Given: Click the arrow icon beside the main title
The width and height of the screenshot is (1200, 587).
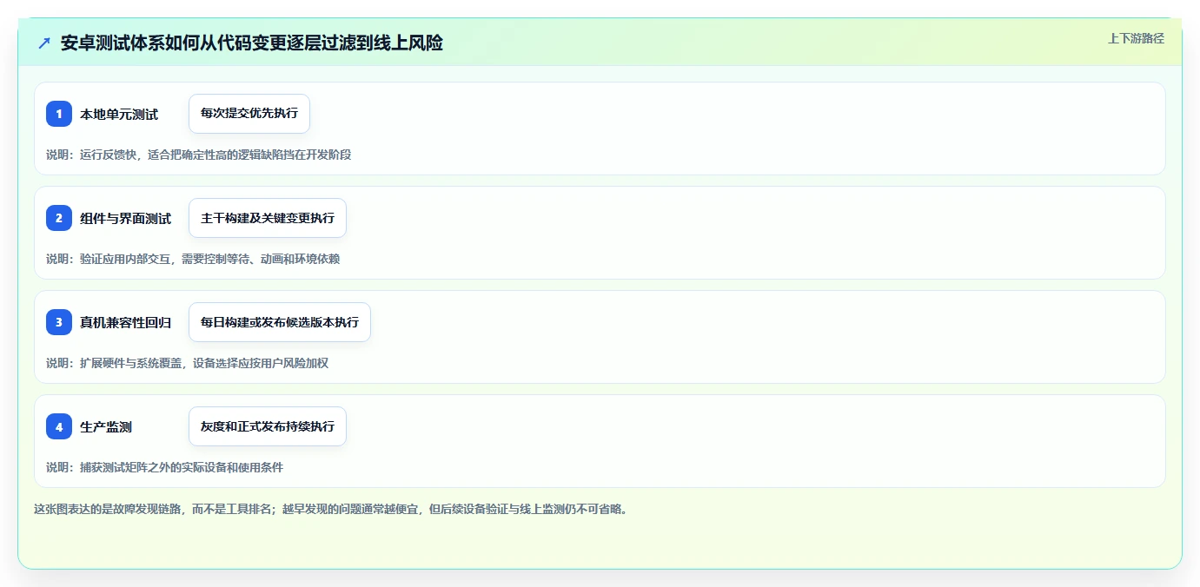Looking at the screenshot, I should point(44,43).
